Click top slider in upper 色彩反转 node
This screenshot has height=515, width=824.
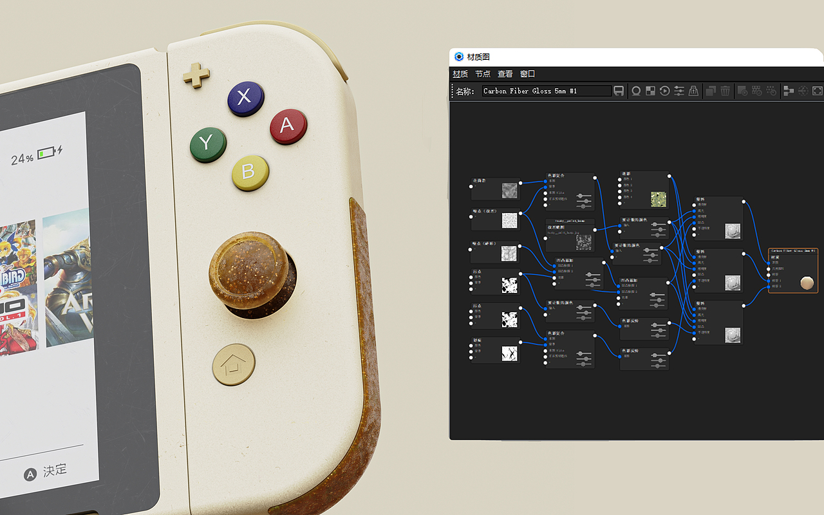(x=659, y=326)
